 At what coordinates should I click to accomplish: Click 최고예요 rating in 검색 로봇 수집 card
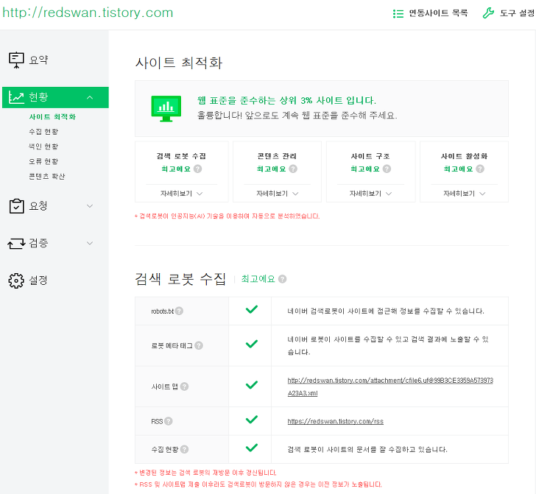click(x=176, y=169)
